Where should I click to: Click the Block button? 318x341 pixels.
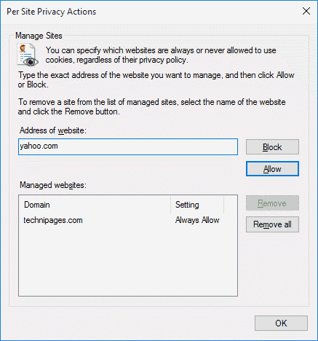pos(272,147)
